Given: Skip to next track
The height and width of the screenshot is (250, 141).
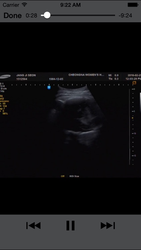Looking at the screenshot, I should tap(108, 225).
